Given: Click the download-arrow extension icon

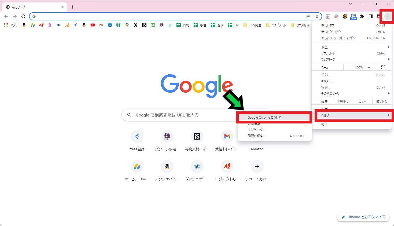Looking at the screenshot, I should 328,16.
